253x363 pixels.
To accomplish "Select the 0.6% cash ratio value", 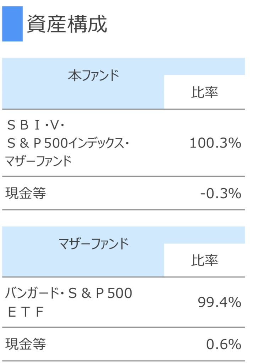I will [x=224, y=344].
